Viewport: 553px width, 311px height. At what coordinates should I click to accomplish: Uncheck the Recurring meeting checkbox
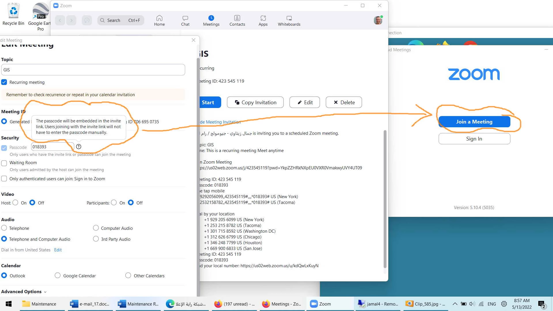click(x=4, y=82)
